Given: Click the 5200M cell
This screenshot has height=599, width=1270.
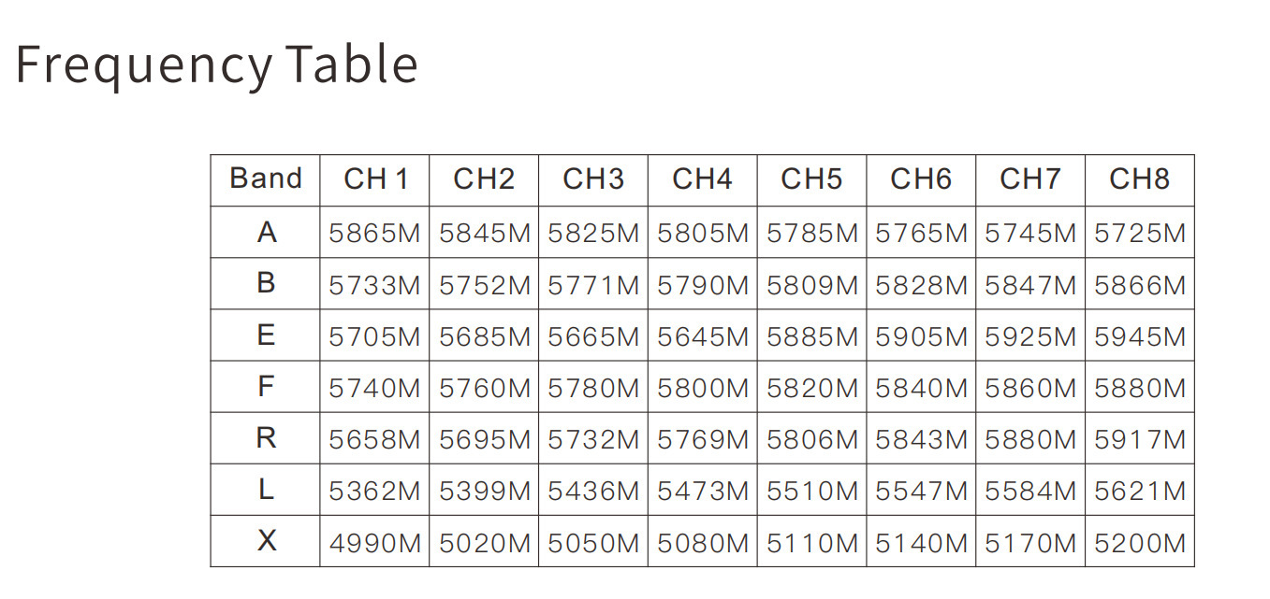Looking at the screenshot, I should pyautogui.click(x=1139, y=542).
